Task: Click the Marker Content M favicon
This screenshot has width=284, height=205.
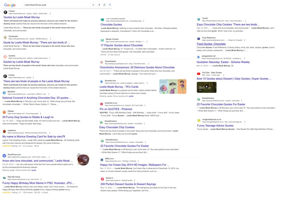Action: click(x=102, y=40)
